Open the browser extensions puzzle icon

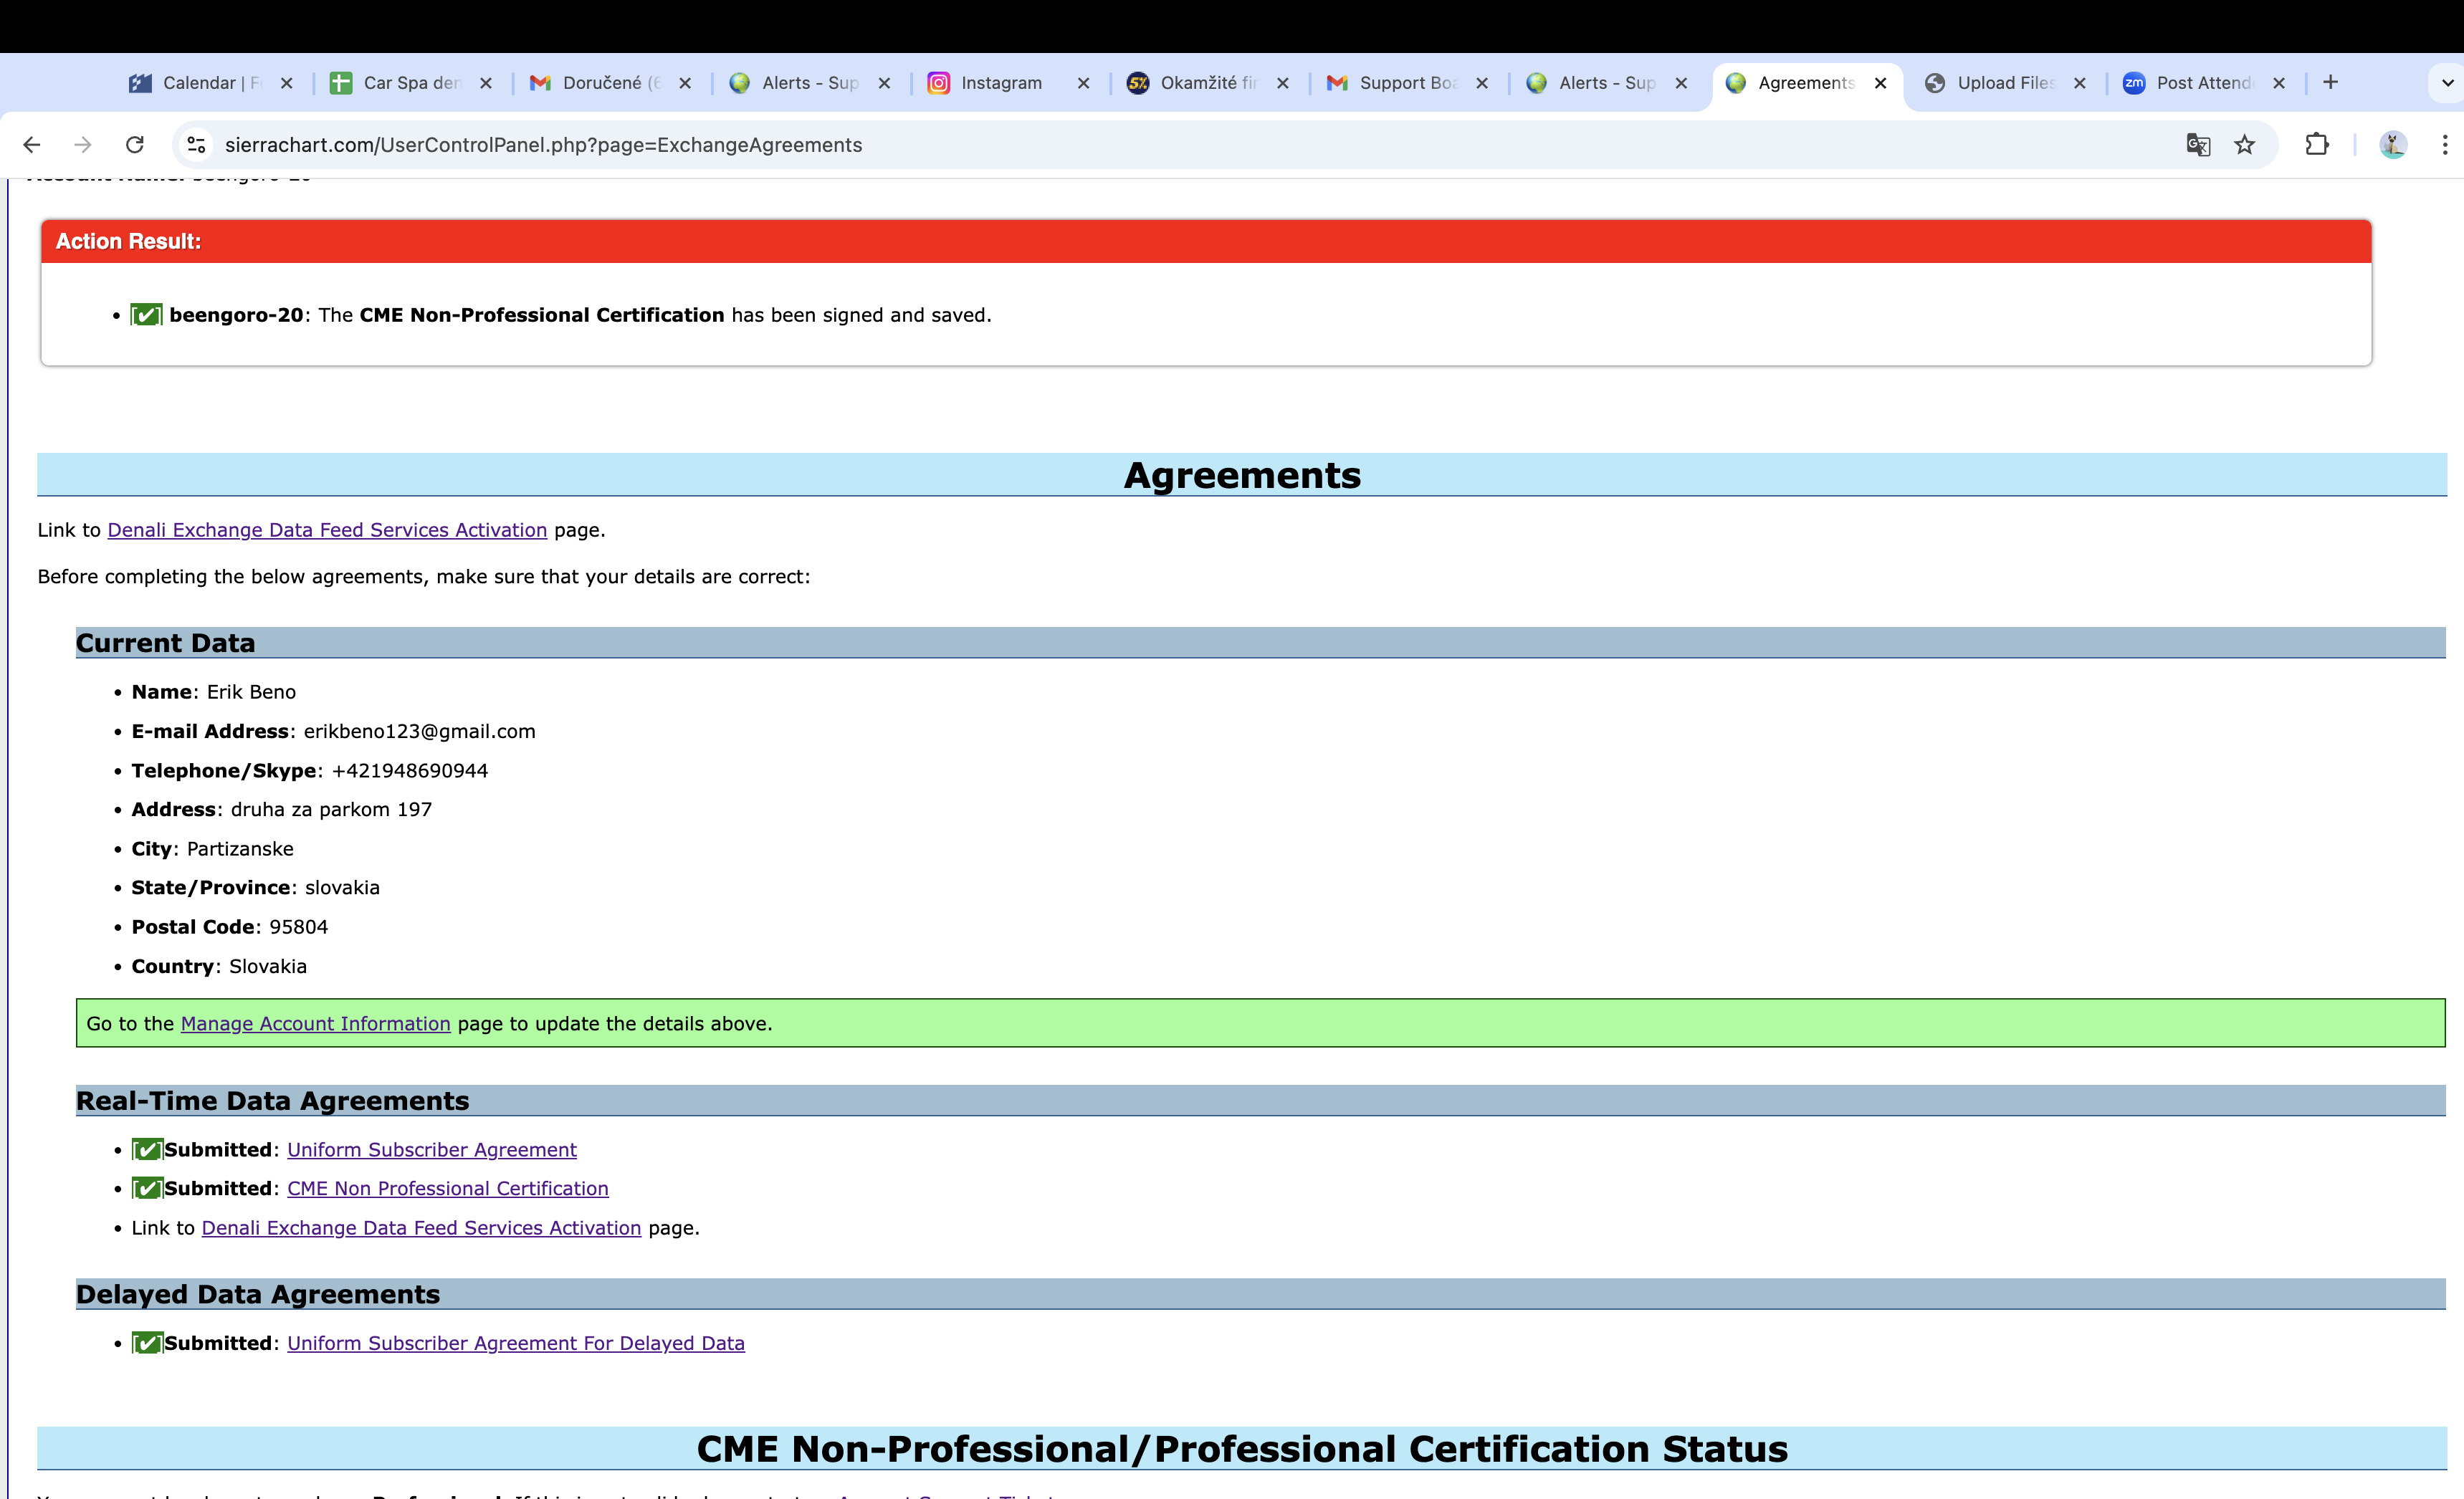[x=2316, y=145]
